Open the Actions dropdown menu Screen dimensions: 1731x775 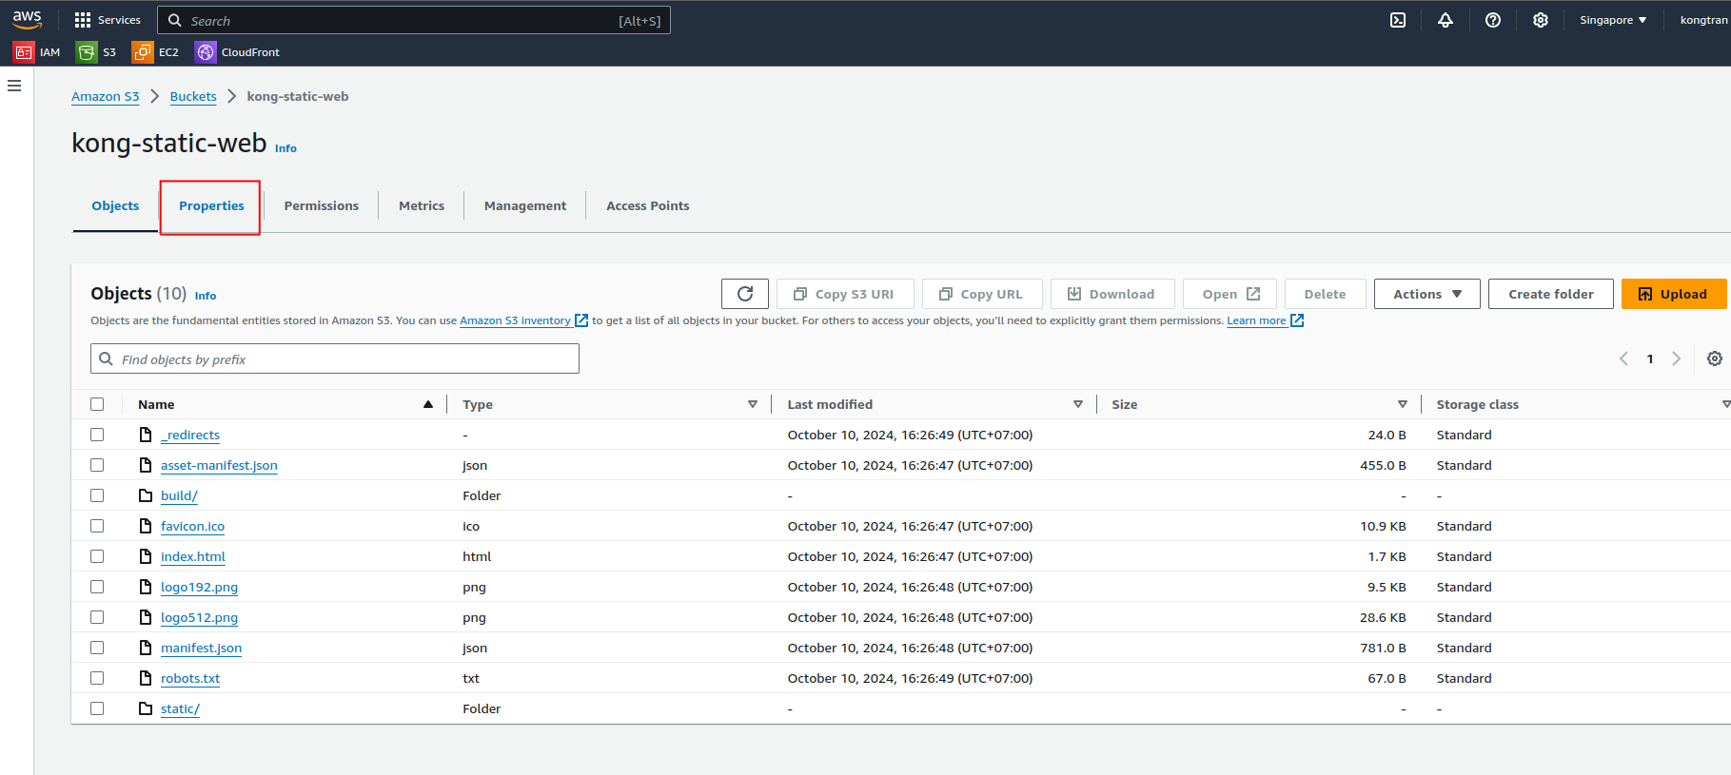point(1426,294)
